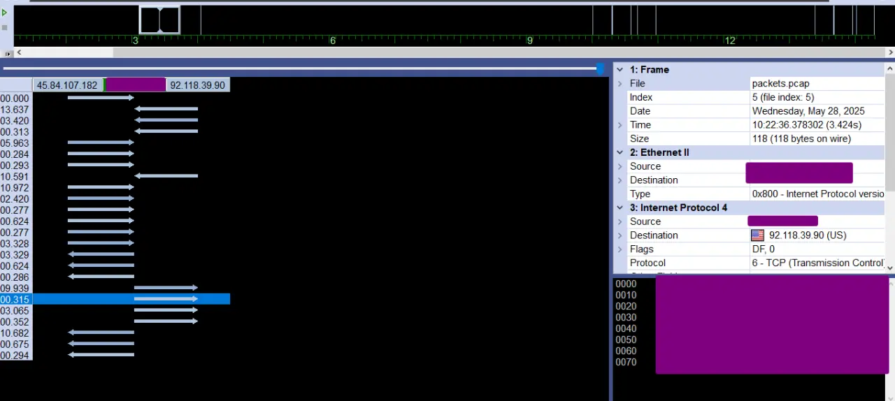Viewport: 895px width, 401px height.
Task: Click the Index value 5 (file index: 5)
Action: coord(783,97)
